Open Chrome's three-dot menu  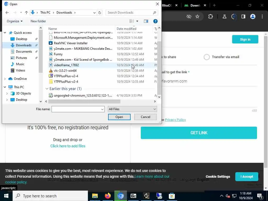point(262,16)
